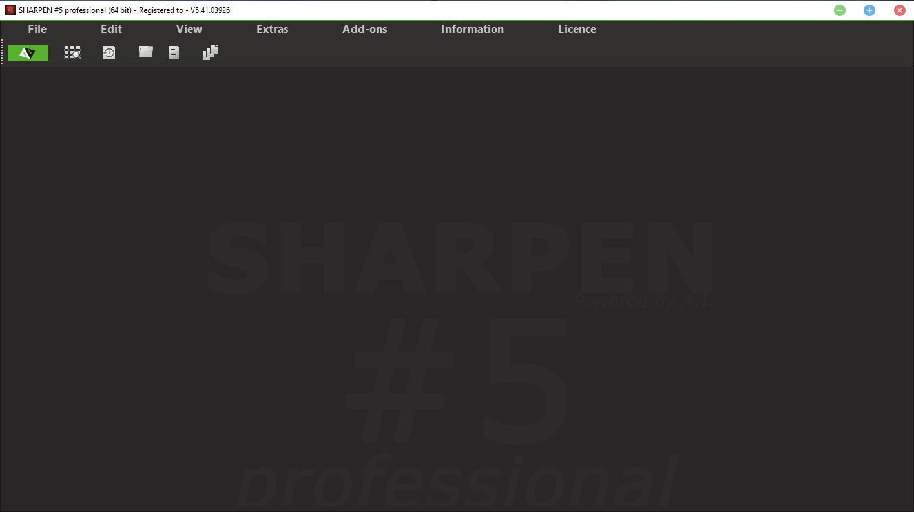Open the Licence menu
Screen dimensions: 914x512
point(577,29)
